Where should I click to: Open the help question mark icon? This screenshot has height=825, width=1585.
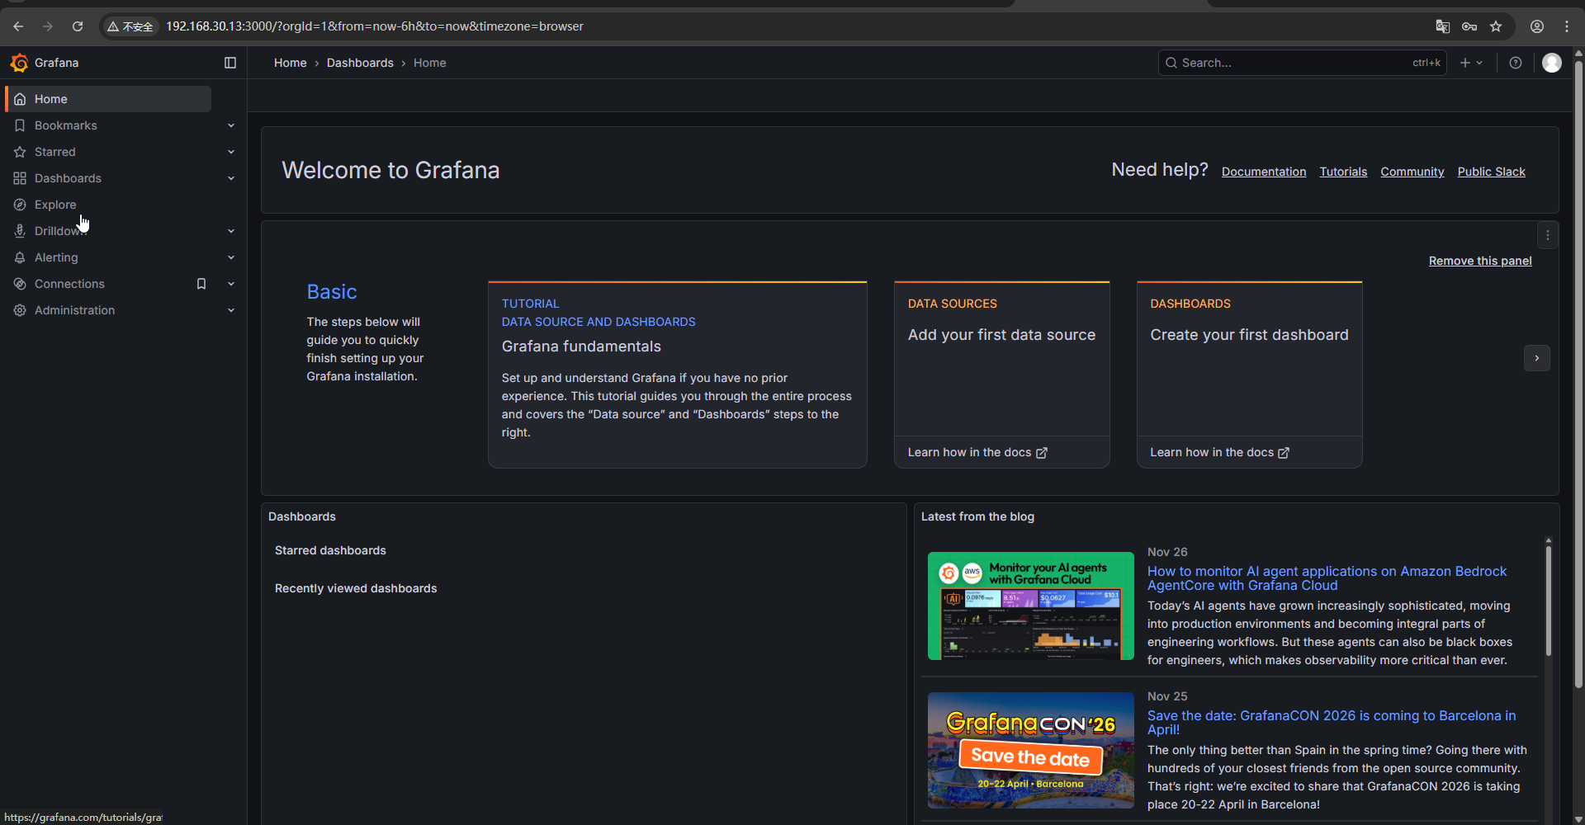[x=1516, y=63]
